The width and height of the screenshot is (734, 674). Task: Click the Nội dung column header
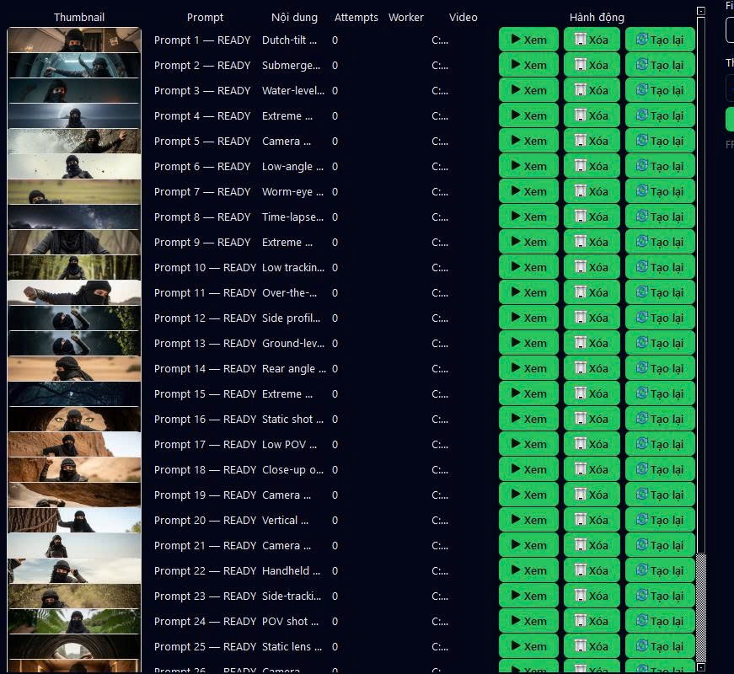(x=295, y=17)
